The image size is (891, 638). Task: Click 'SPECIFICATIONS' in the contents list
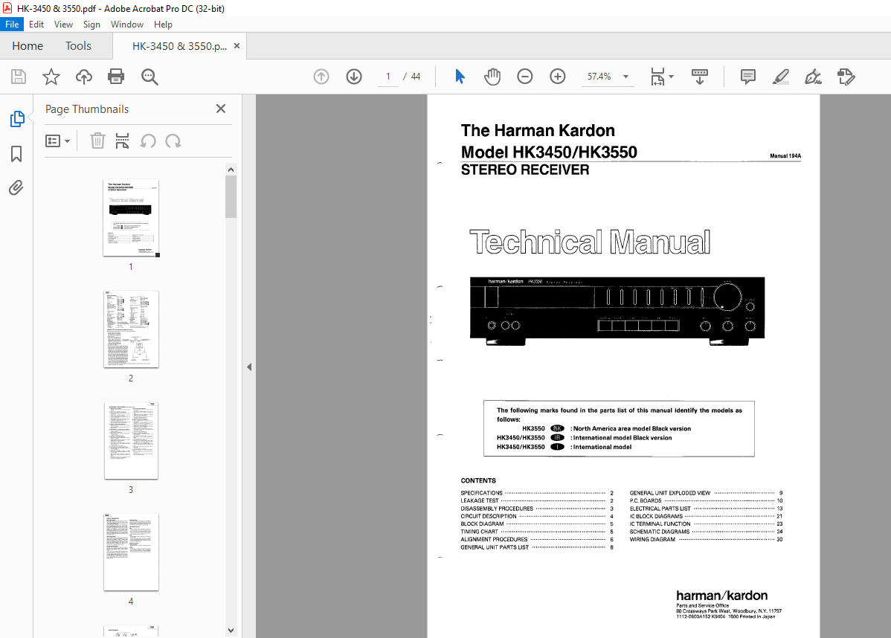click(481, 493)
